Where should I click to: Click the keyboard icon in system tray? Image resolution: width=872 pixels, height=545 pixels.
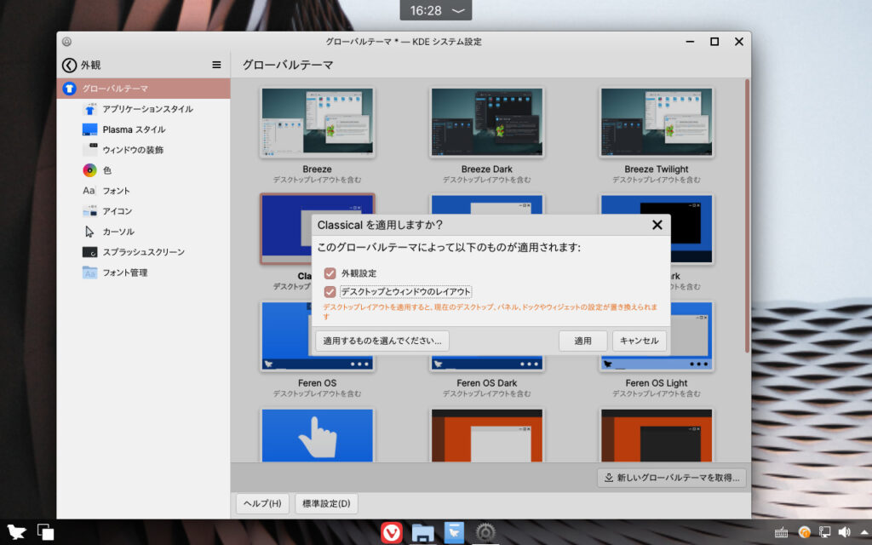click(782, 533)
